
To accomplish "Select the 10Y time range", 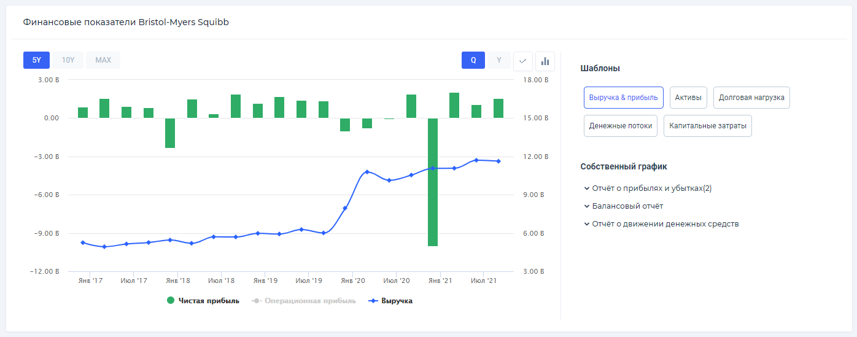I will (68, 60).
